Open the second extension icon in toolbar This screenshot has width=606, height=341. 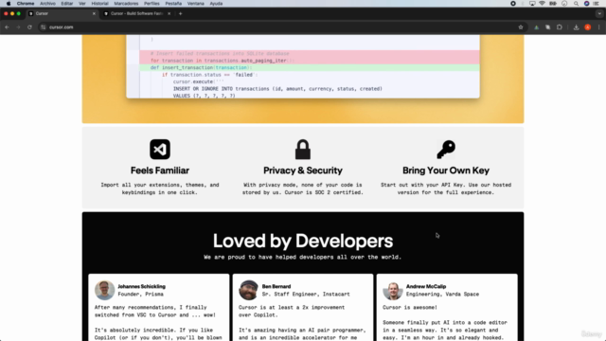(x=547, y=27)
